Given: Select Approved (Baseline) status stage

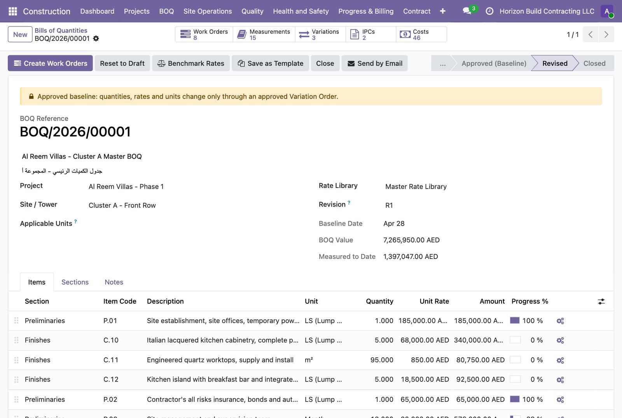Looking at the screenshot, I should pyautogui.click(x=494, y=63).
